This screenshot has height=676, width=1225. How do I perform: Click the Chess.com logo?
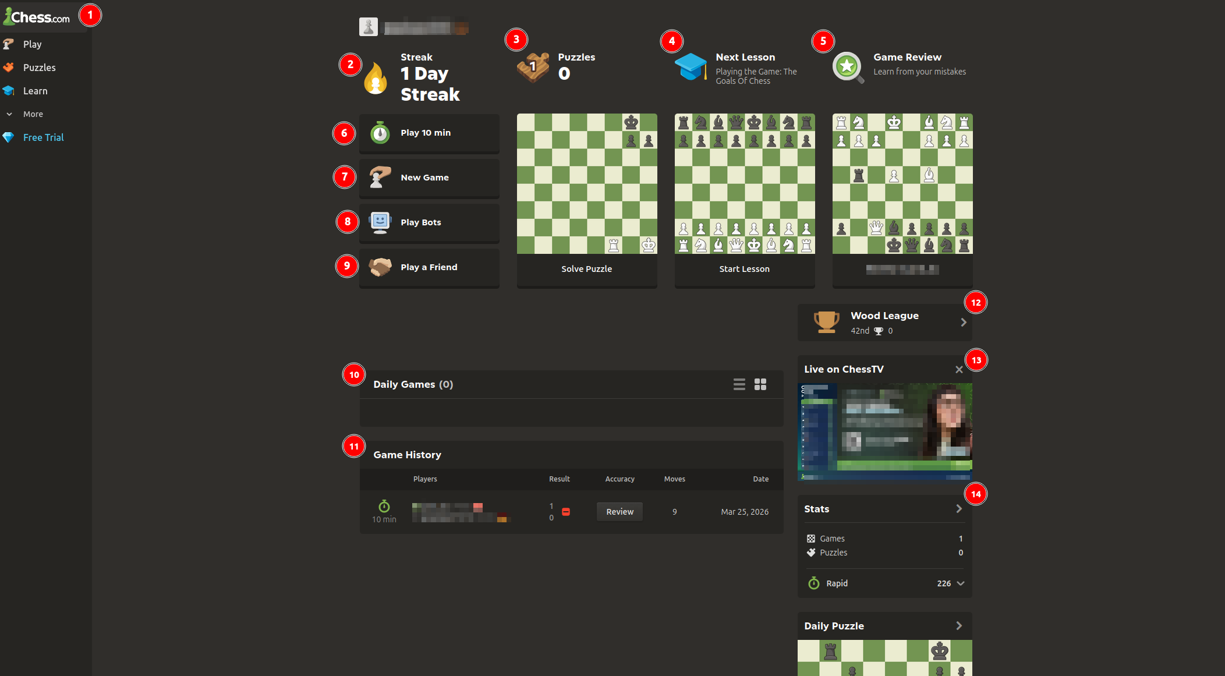pyautogui.click(x=36, y=17)
